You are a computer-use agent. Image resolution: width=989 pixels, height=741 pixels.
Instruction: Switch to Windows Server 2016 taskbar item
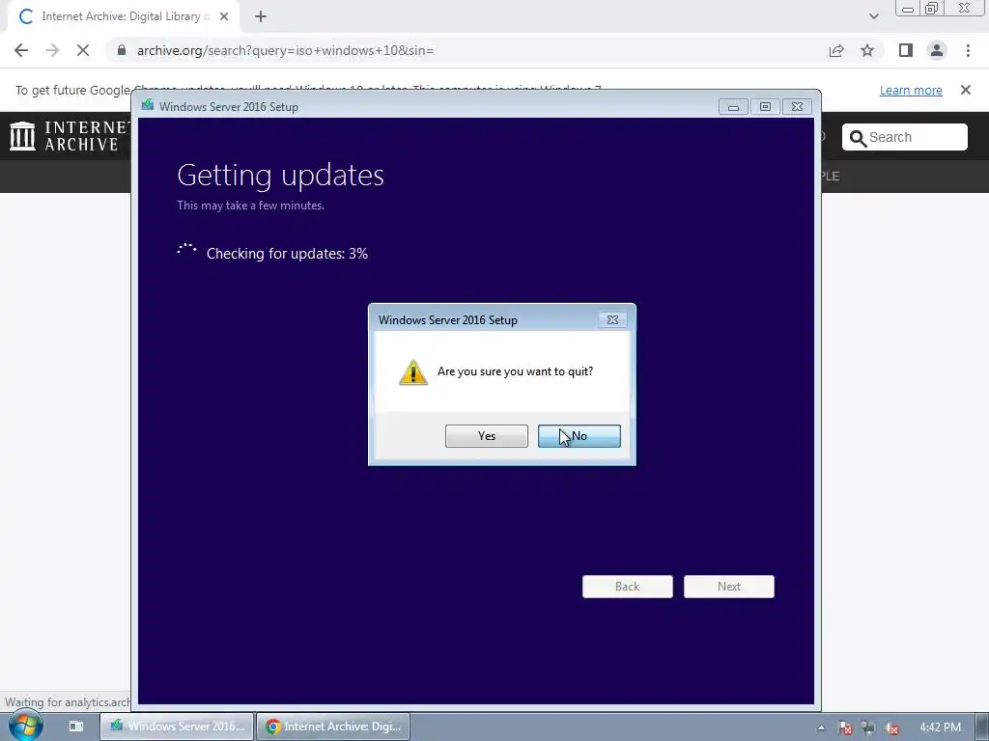coord(177,727)
